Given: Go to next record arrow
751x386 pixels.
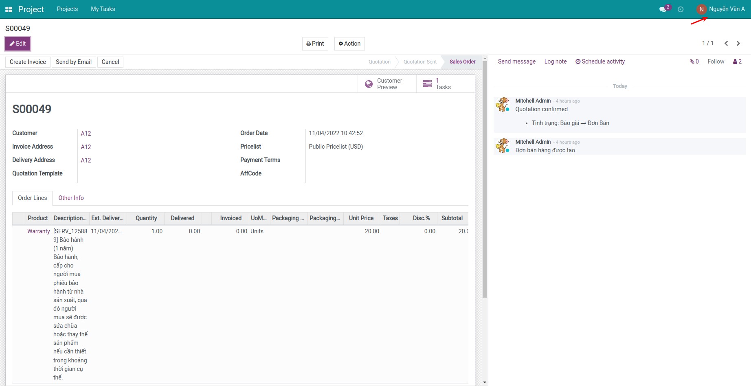Looking at the screenshot, I should (738, 43).
